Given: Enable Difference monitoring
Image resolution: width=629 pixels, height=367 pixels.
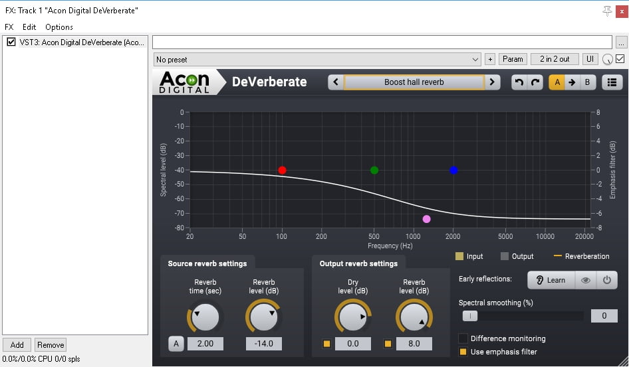Looking at the screenshot, I should (x=463, y=338).
